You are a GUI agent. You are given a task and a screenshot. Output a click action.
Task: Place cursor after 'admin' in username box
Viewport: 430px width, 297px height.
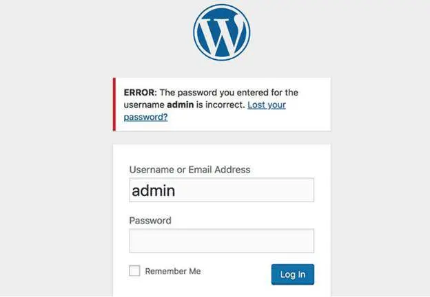click(x=177, y=190)
